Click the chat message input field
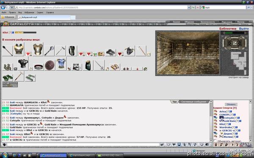 click(83, 145)
